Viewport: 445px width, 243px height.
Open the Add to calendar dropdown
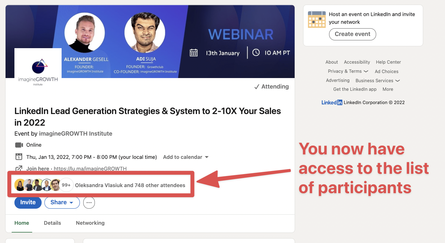[186, 157]
